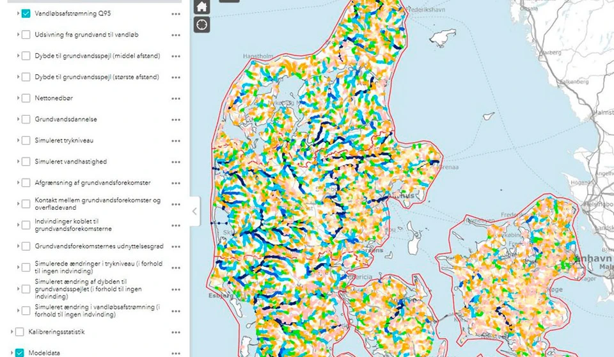Open options for Simuleret ændring i vandløbsafstrømning
The width and height of the screenshot is (614, 357).
(x=176, y=311)
